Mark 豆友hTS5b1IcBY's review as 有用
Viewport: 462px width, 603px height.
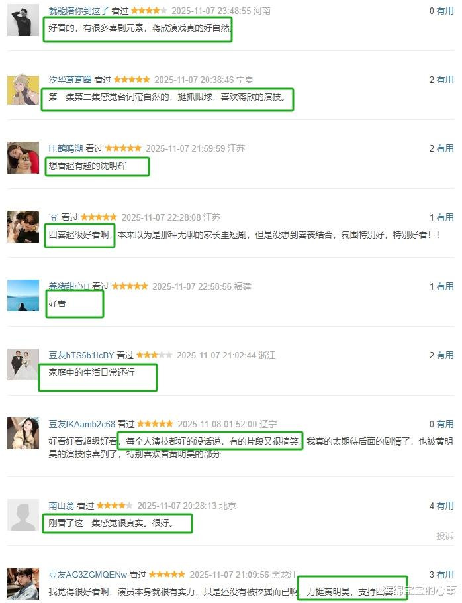(445, 355)
